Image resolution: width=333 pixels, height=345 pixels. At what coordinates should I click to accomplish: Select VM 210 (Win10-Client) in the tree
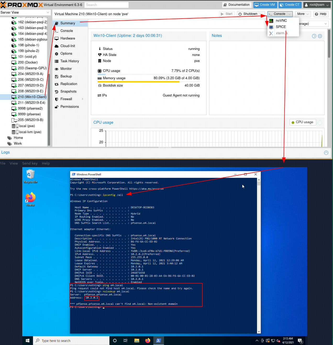[24, 97]
